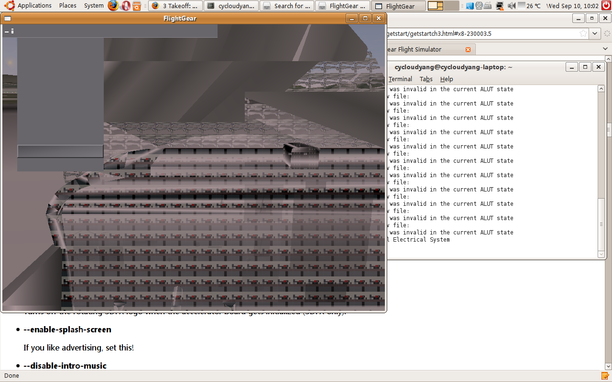
Task: Switch to the 'Search for' taskbar button
Action: tap(287, 6)
